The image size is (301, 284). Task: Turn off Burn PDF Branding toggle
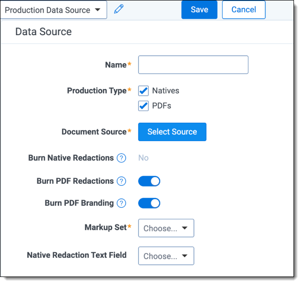pyautogui.click(x=149, y=203)
